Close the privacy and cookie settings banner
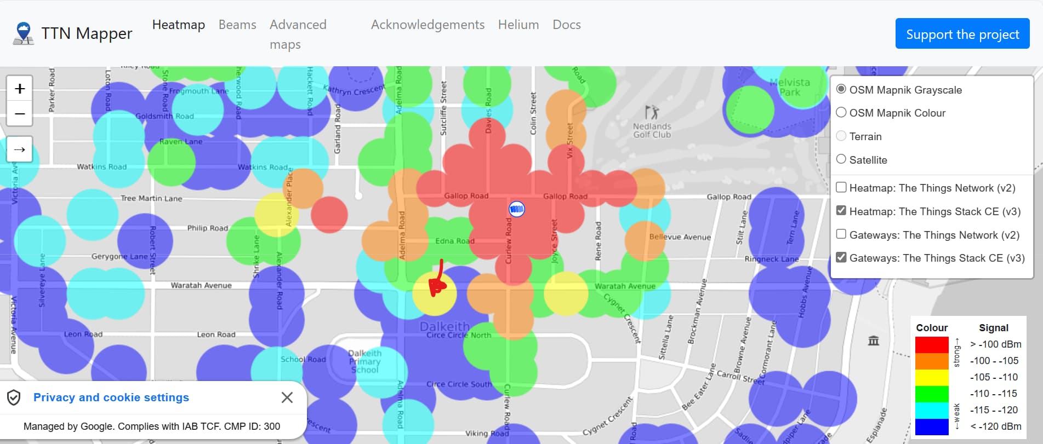1043x444 pixels. tap(287, 397)
